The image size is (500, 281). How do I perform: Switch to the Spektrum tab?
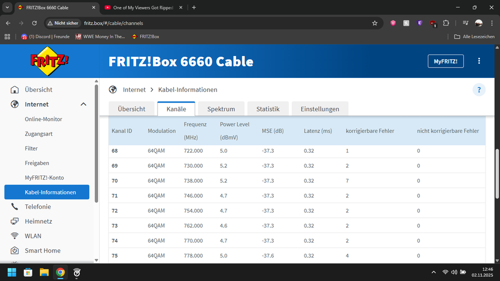click(221, 108)
